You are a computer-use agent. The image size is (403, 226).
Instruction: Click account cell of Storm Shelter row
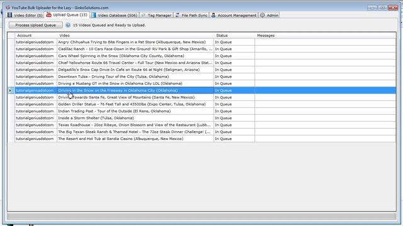(x=36, y=118)
